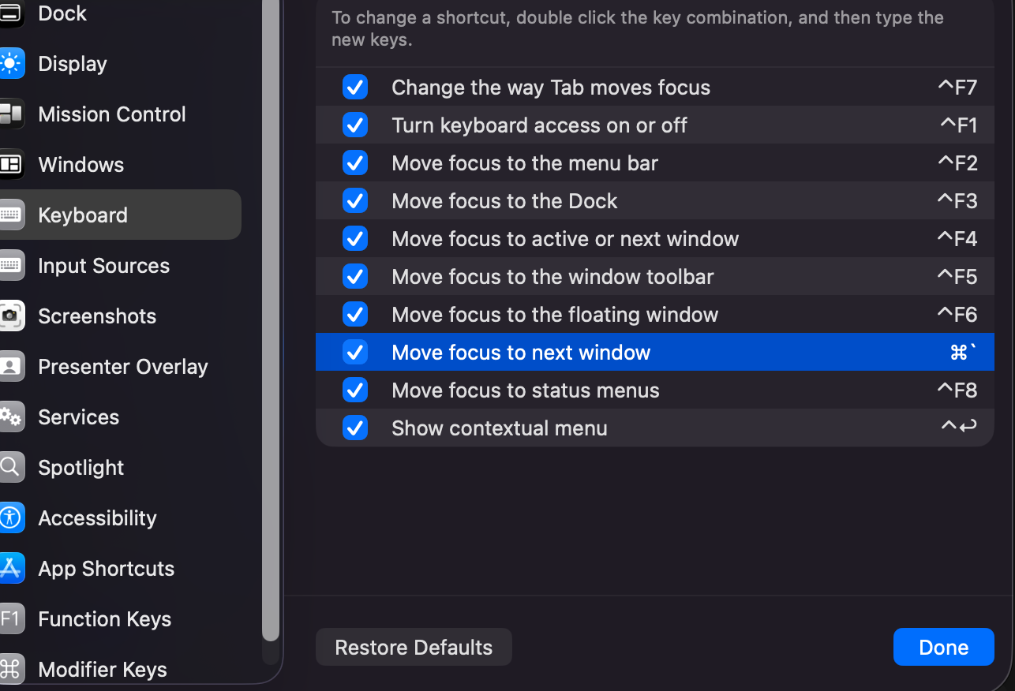The height and width of the screenshot is (691, 1015).
Task: Open the Input Sources category
Action: pos(103,266)
